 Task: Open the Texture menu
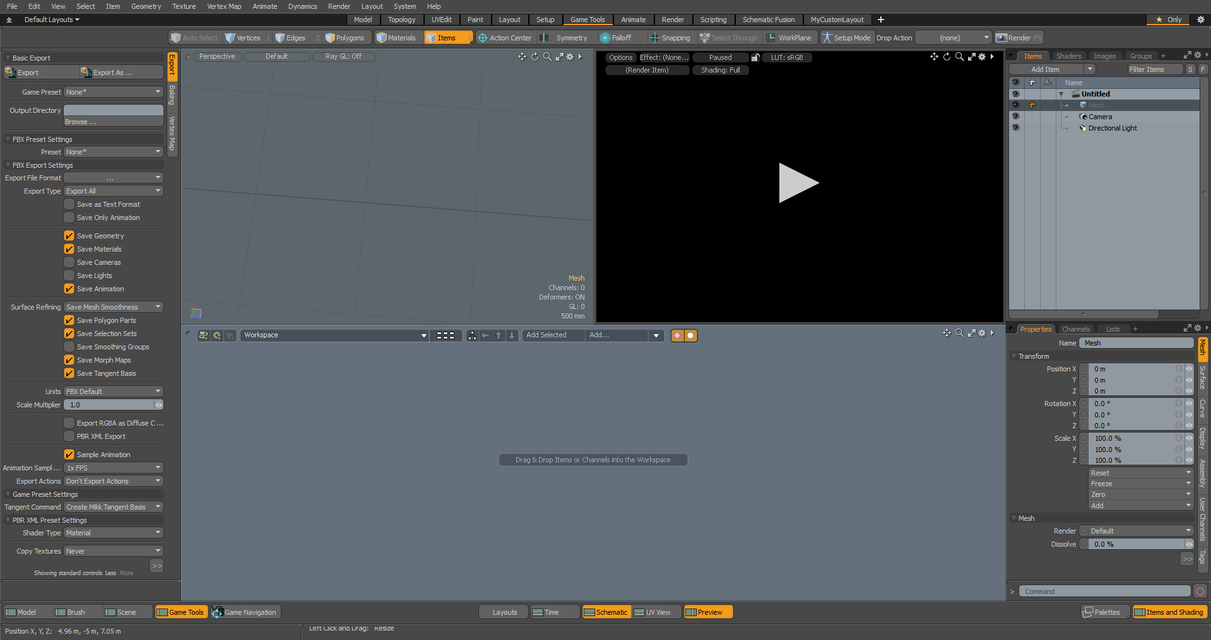click(184, 6)
